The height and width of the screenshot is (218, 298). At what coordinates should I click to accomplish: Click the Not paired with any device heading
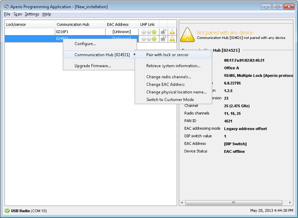click(225, 33)
